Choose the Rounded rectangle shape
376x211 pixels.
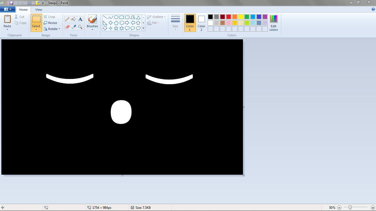[x=127, y=17]
